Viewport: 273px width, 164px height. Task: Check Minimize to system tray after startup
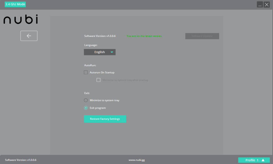click(99, 80)
